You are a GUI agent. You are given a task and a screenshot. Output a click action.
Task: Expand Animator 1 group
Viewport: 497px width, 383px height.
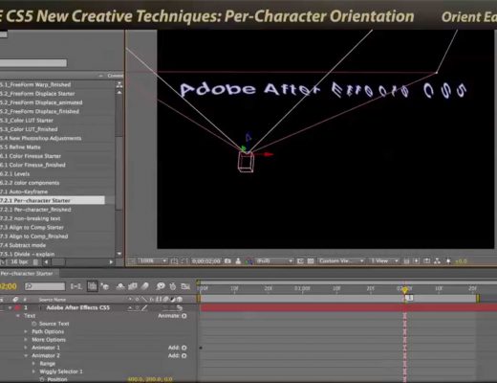tap(26, 348)
